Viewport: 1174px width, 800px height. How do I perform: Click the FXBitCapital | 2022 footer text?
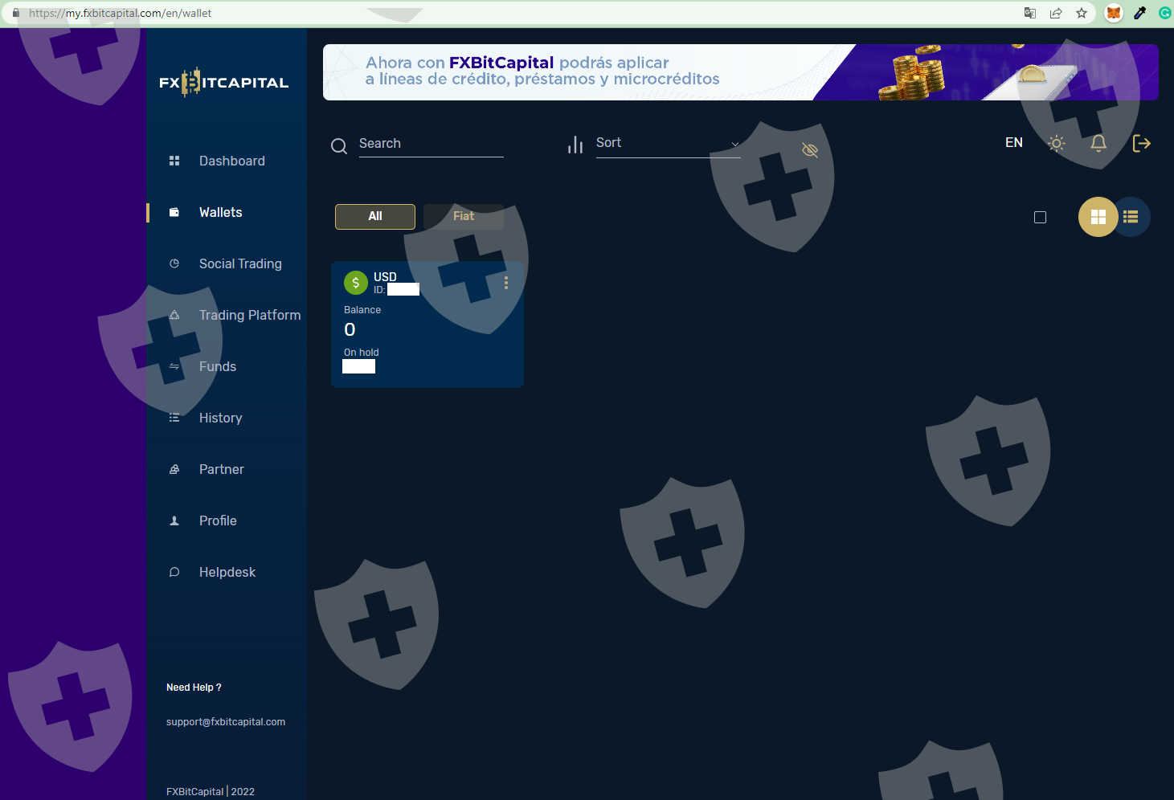pyautogui.click(x=211, y=791)
